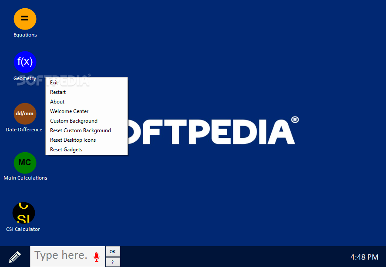Click the 'Equations' icon label text
Screen dimensions: 386x267
25,35
